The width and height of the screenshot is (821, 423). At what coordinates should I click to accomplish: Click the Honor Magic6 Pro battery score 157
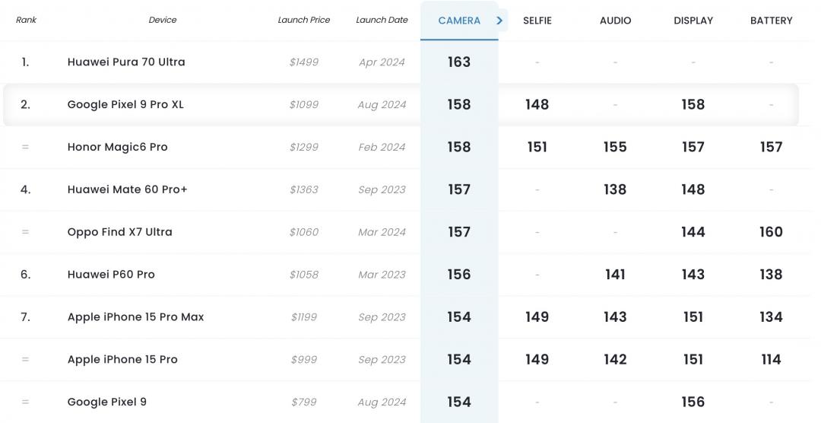point(772,147)
